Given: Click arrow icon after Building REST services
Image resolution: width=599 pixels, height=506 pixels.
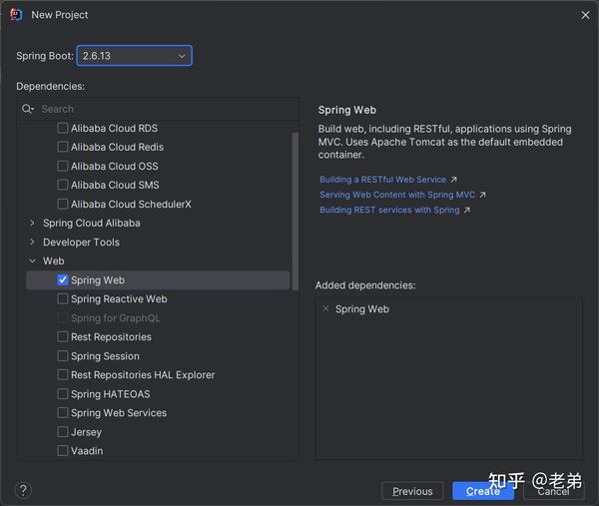Looking at the screenshot, I should (467, 210).
